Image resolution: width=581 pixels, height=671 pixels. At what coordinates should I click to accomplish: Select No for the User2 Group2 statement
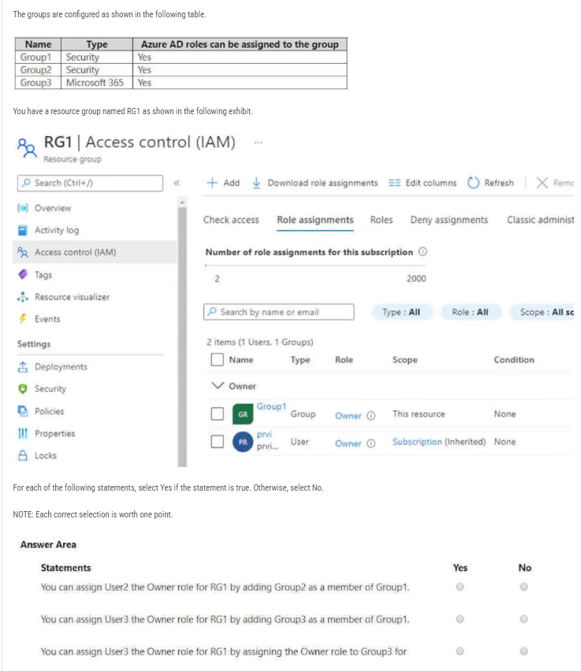click(x=523, y=587)
